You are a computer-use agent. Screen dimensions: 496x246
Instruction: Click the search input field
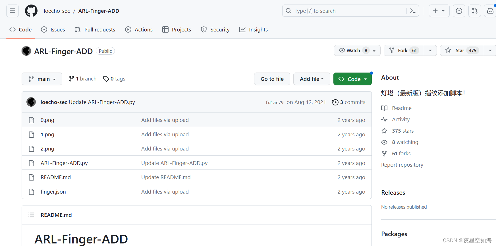(x=350, y=11)
